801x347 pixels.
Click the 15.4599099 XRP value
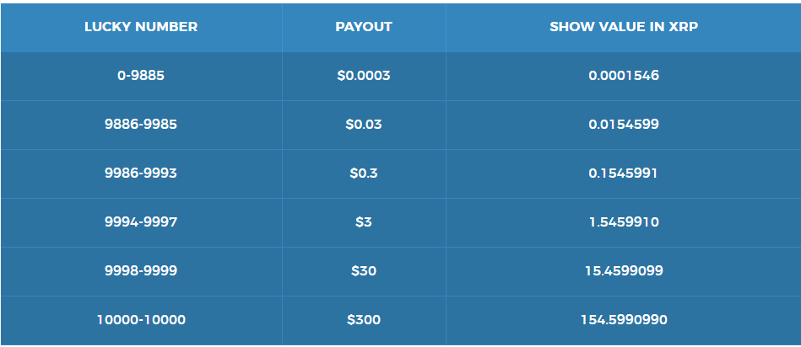click(624, 271)
